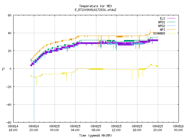
Task: Click the NPD1 legend label
Action: (x=162, y=22)
